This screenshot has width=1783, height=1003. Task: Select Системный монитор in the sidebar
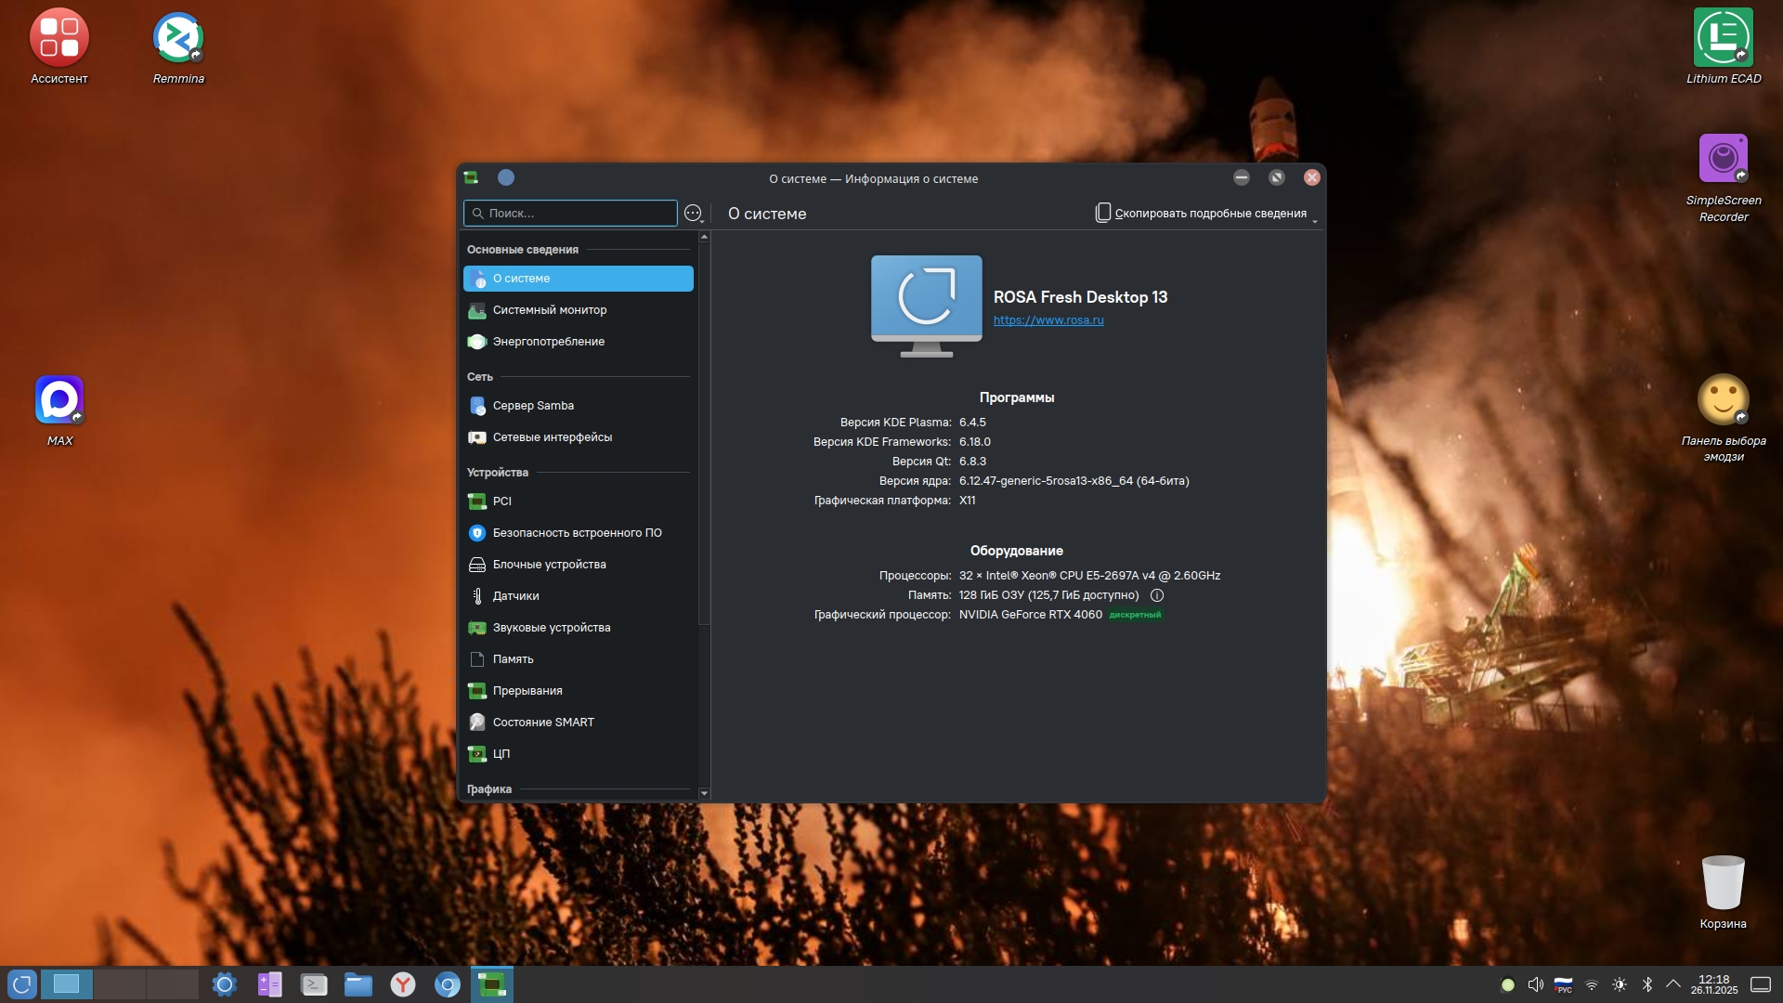pyautogui.click(x=549, y=310)
